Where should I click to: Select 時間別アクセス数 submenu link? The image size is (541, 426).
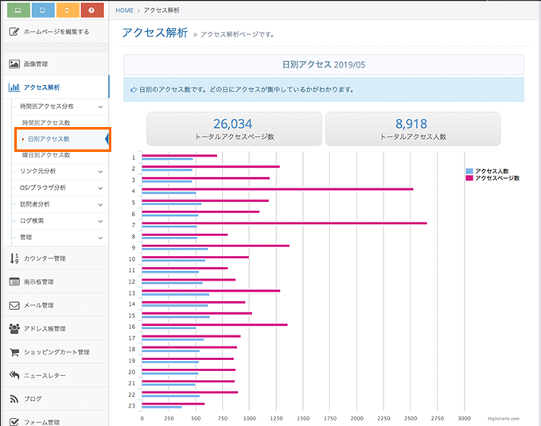coord(46,122)
